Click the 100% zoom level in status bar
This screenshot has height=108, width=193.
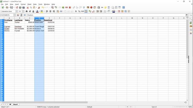190,107
